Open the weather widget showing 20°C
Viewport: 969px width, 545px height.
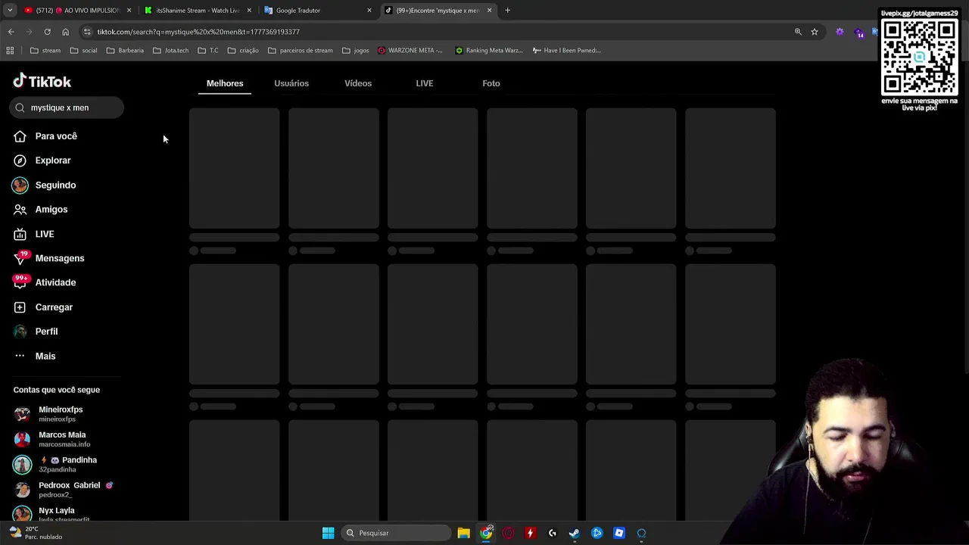coord(36,533)
